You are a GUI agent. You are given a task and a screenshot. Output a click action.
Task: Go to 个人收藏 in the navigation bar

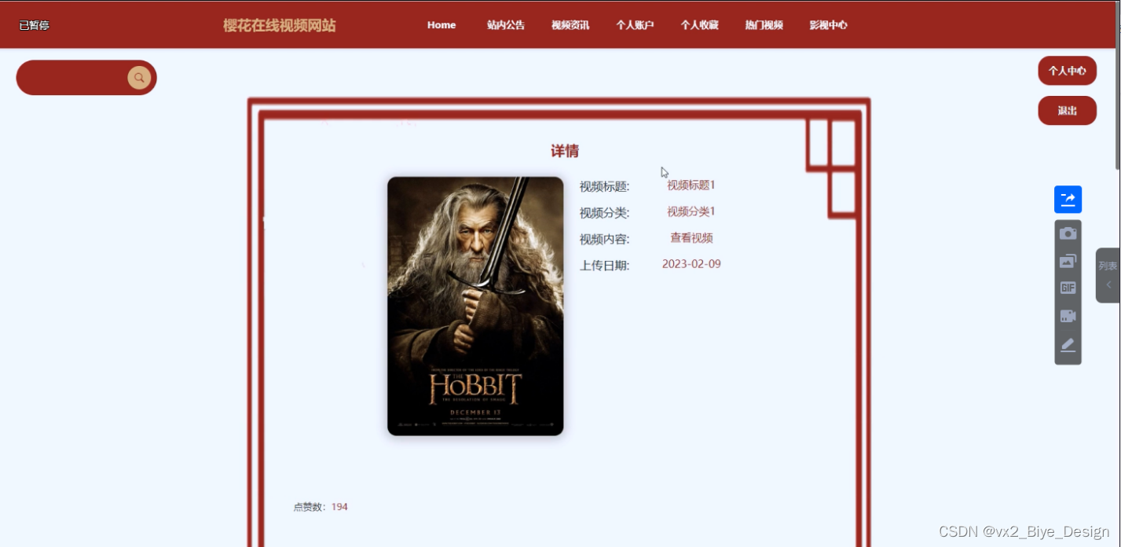point(699,25)
